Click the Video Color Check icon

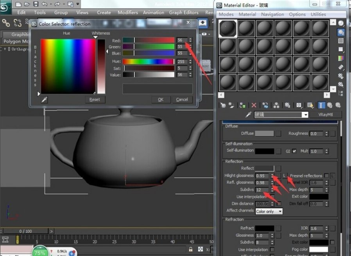pyautogui.click(x=341, y=58)
